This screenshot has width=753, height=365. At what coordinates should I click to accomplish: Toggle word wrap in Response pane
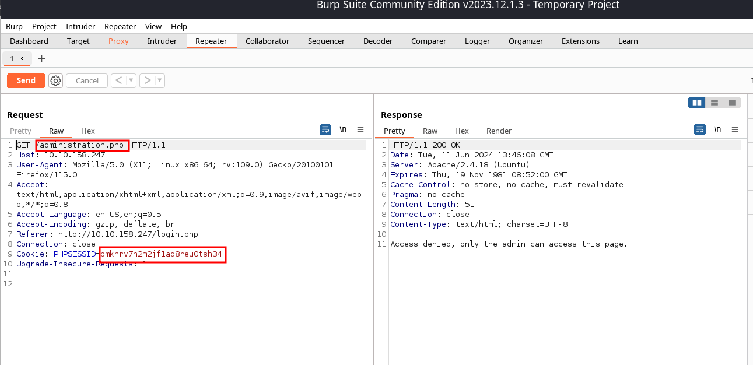pos(699,129)
